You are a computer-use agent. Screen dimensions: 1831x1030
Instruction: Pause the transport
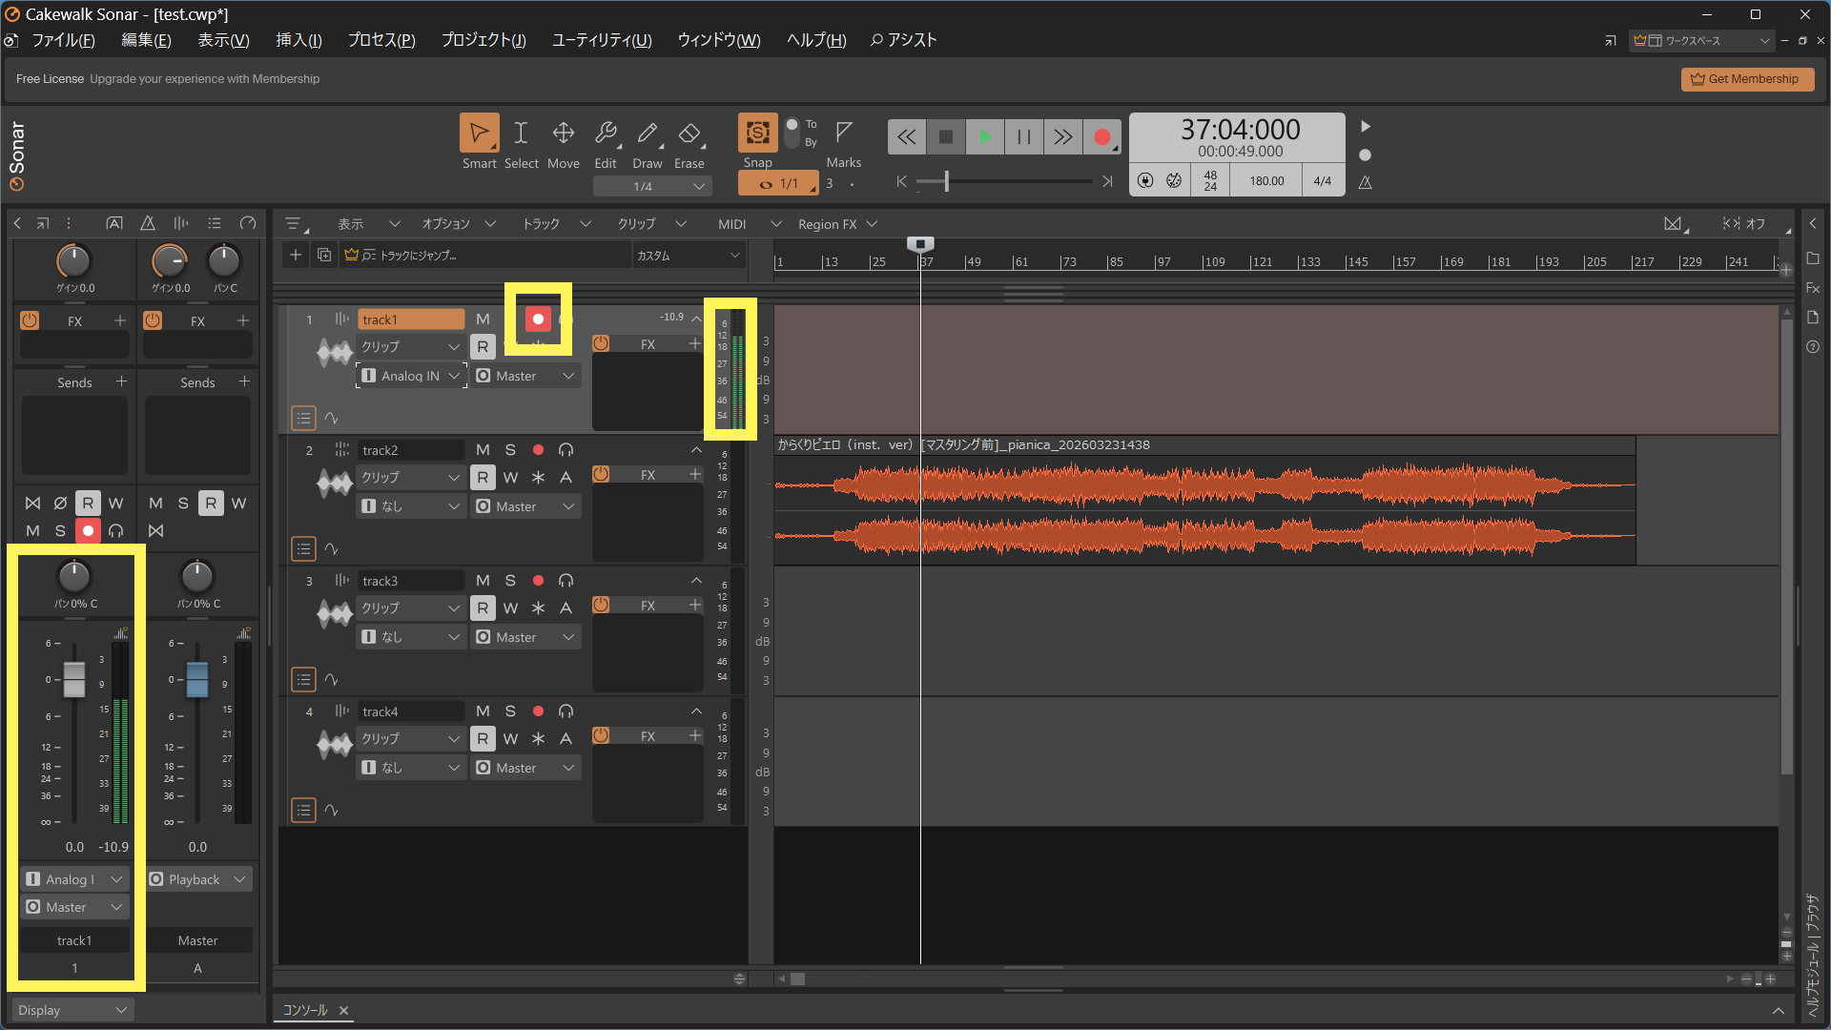click(1024, 137)
